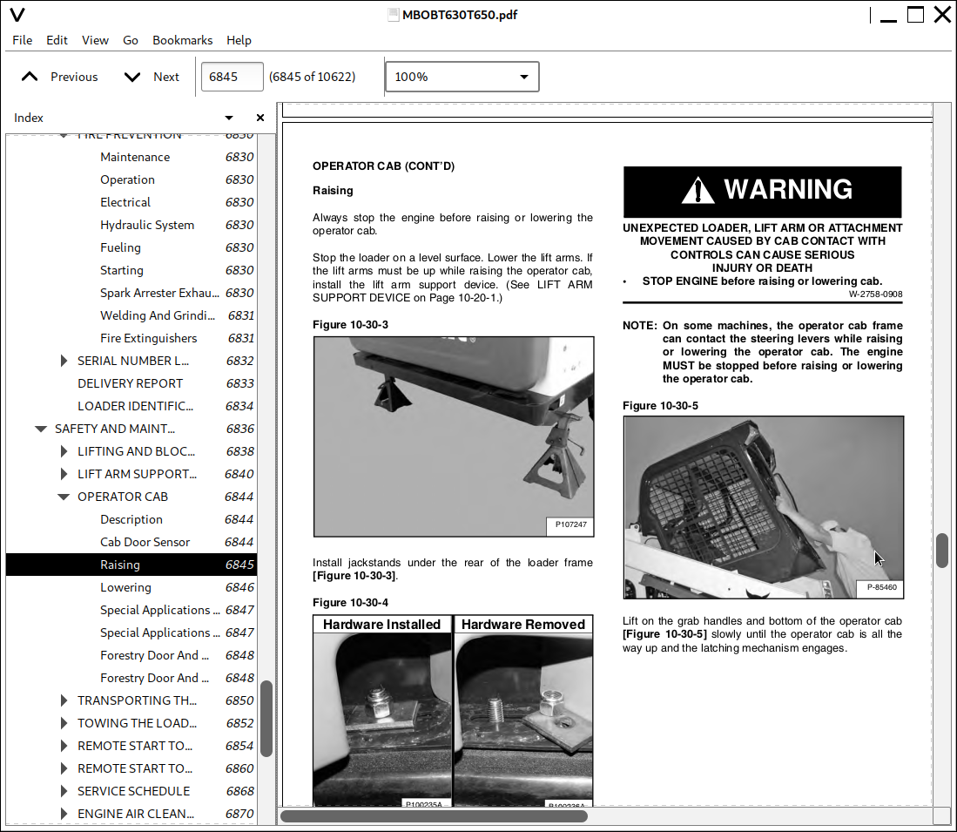Select Fire Extinguishers index entry

(x=148, y=338)
